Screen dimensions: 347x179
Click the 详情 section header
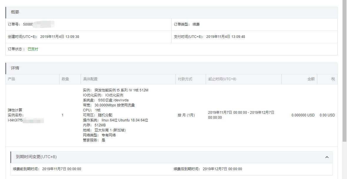(172, 68)
